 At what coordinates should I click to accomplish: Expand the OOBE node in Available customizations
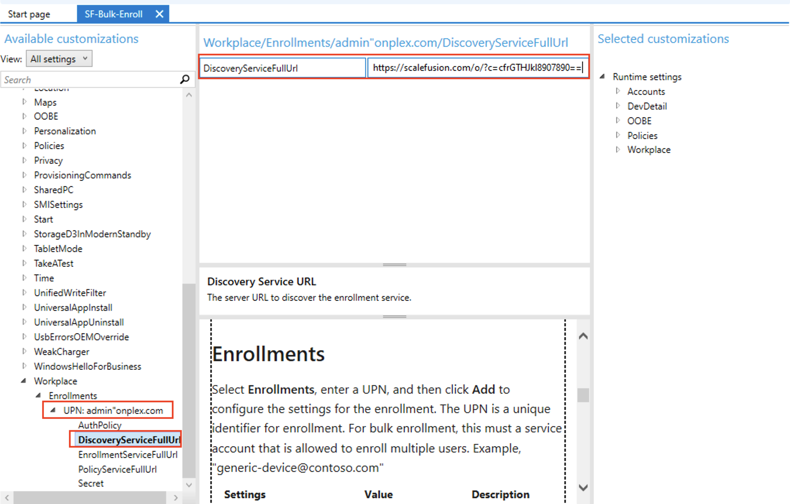(x=24, y=116)
